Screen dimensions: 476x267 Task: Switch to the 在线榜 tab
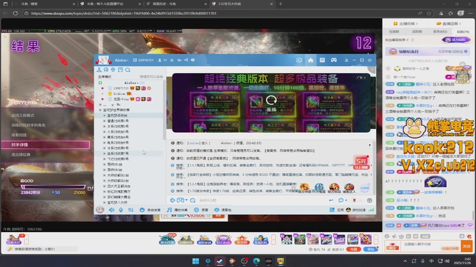point(394,31)
